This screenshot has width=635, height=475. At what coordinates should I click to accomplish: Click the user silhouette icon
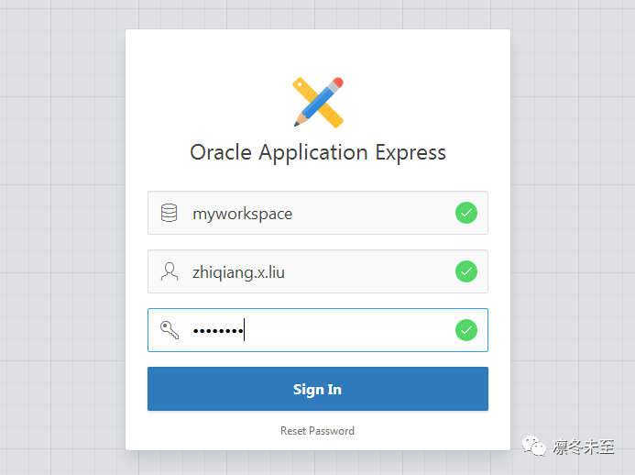click(169, 271)
